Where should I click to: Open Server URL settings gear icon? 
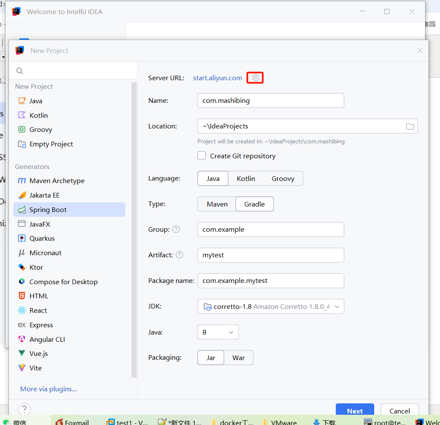(x=255, y=78)
